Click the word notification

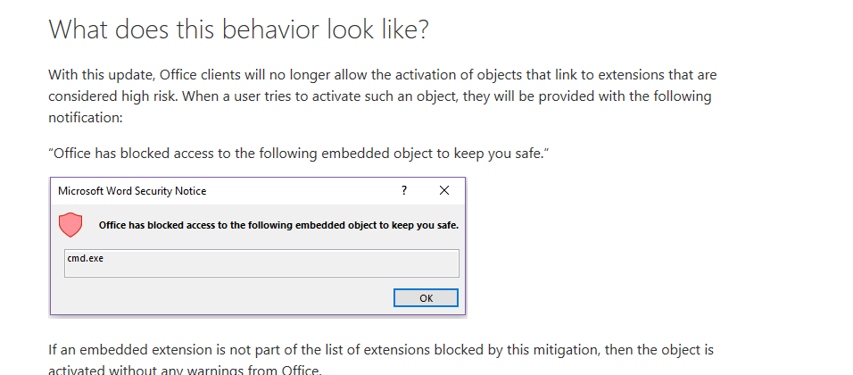[86, 117]
